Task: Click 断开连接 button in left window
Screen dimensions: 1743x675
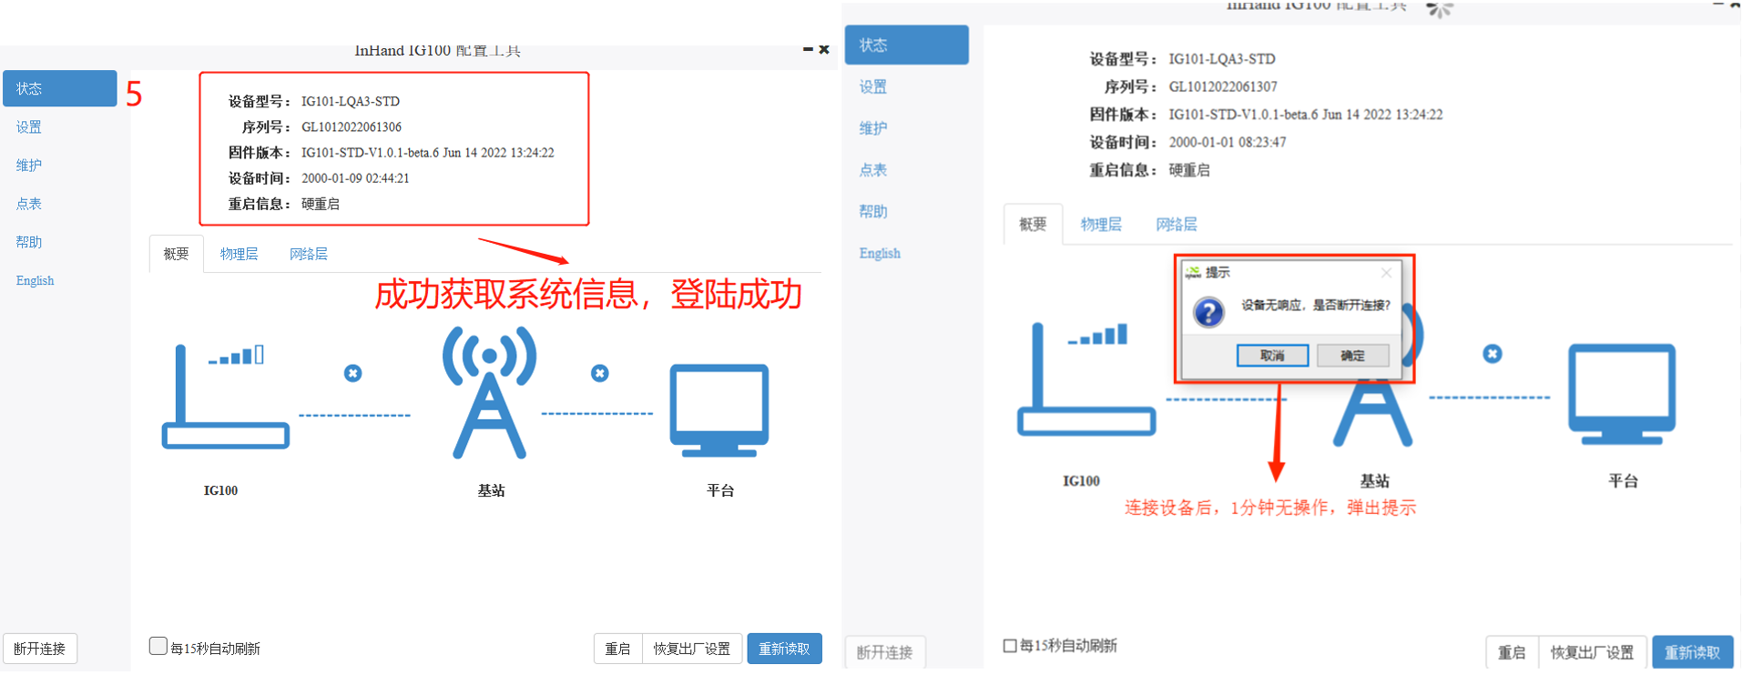Action: coord(40,649)
